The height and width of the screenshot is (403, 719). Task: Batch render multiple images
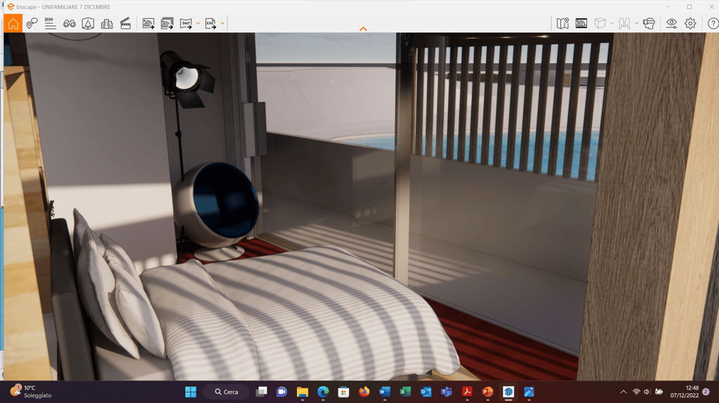click(x=167, y=23)
